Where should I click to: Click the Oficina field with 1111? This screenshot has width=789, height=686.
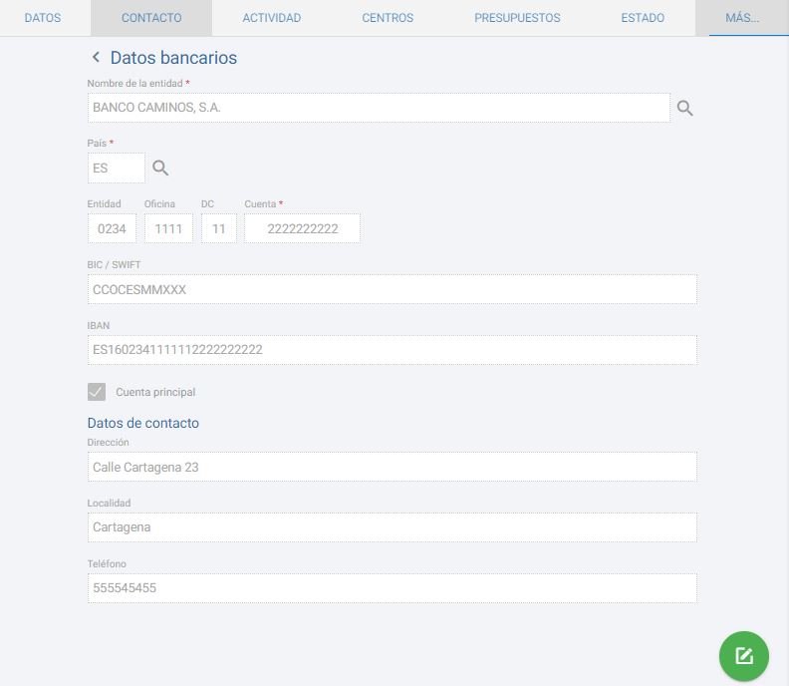coord(168,228)
